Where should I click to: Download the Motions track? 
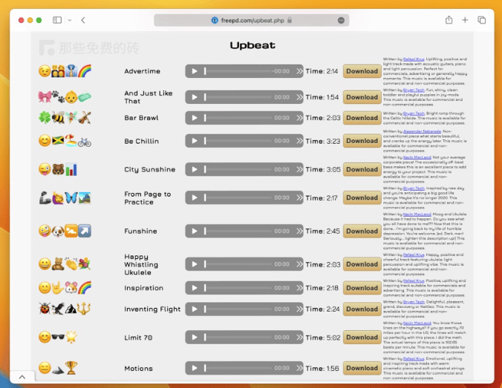[x=362, y=368]
